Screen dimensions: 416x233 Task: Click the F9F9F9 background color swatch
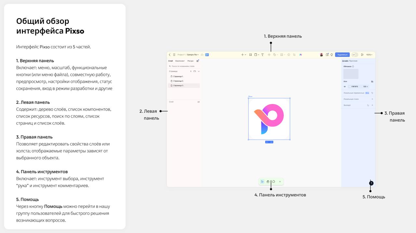tap(350, 87)
